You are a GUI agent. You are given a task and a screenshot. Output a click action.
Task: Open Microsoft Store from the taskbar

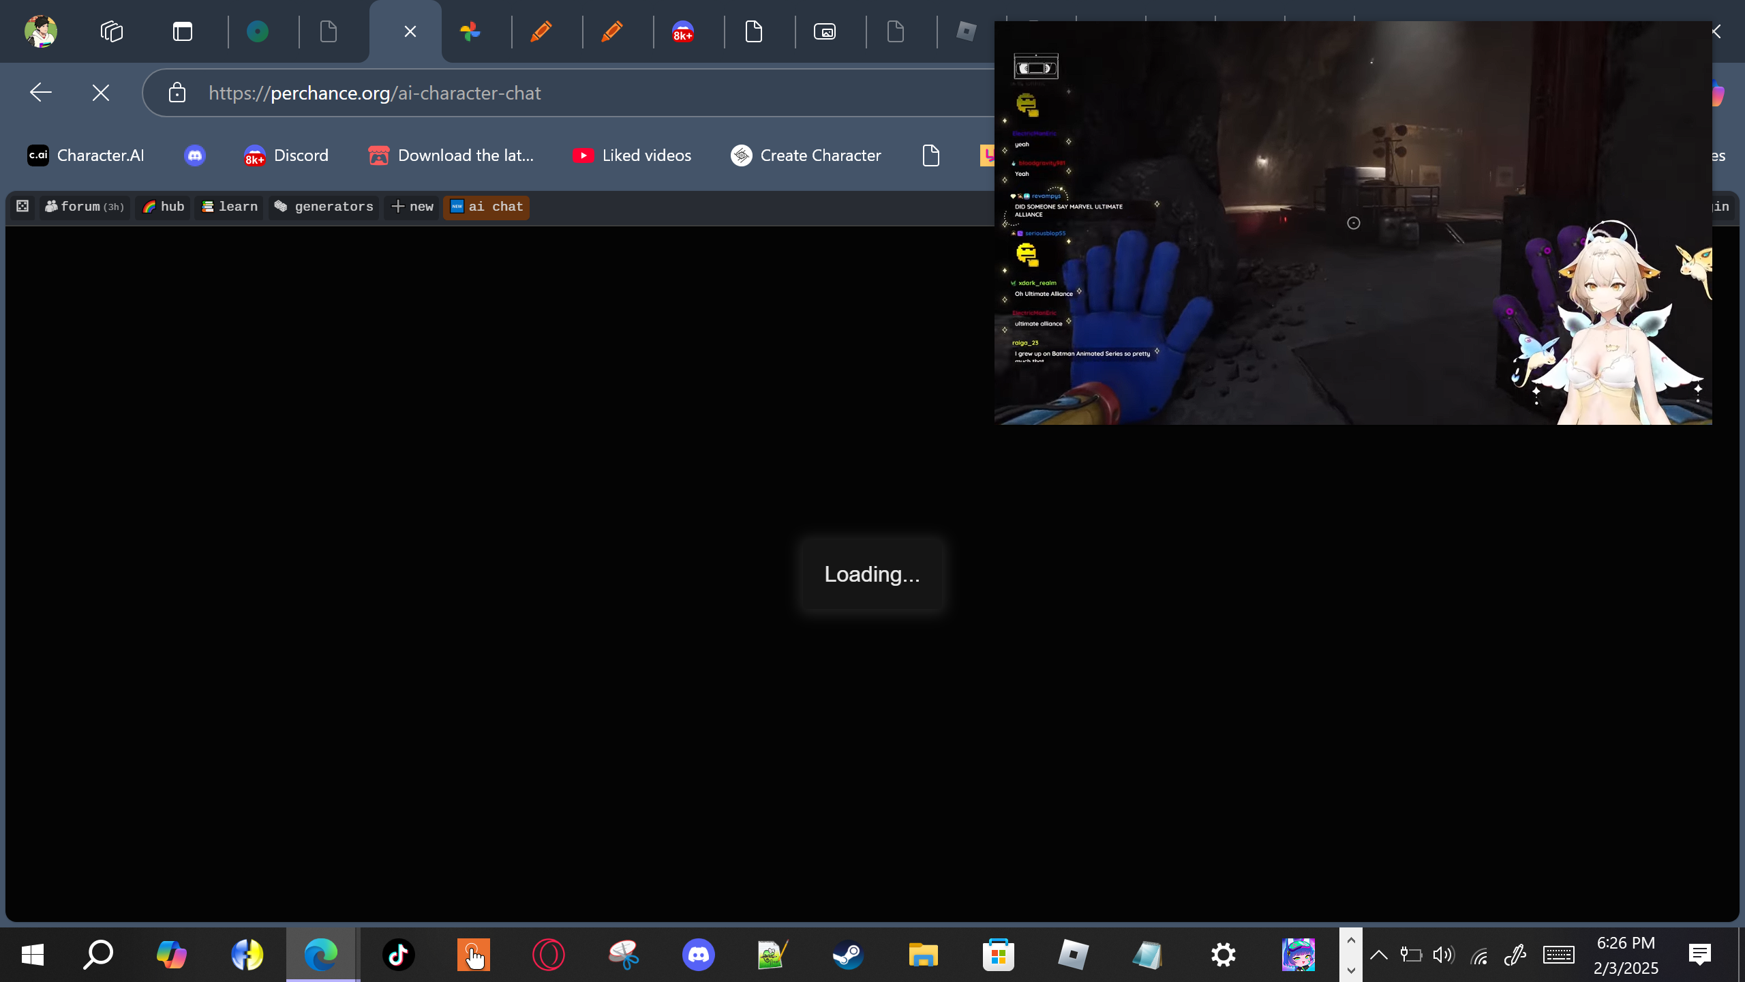coord(999,955)
